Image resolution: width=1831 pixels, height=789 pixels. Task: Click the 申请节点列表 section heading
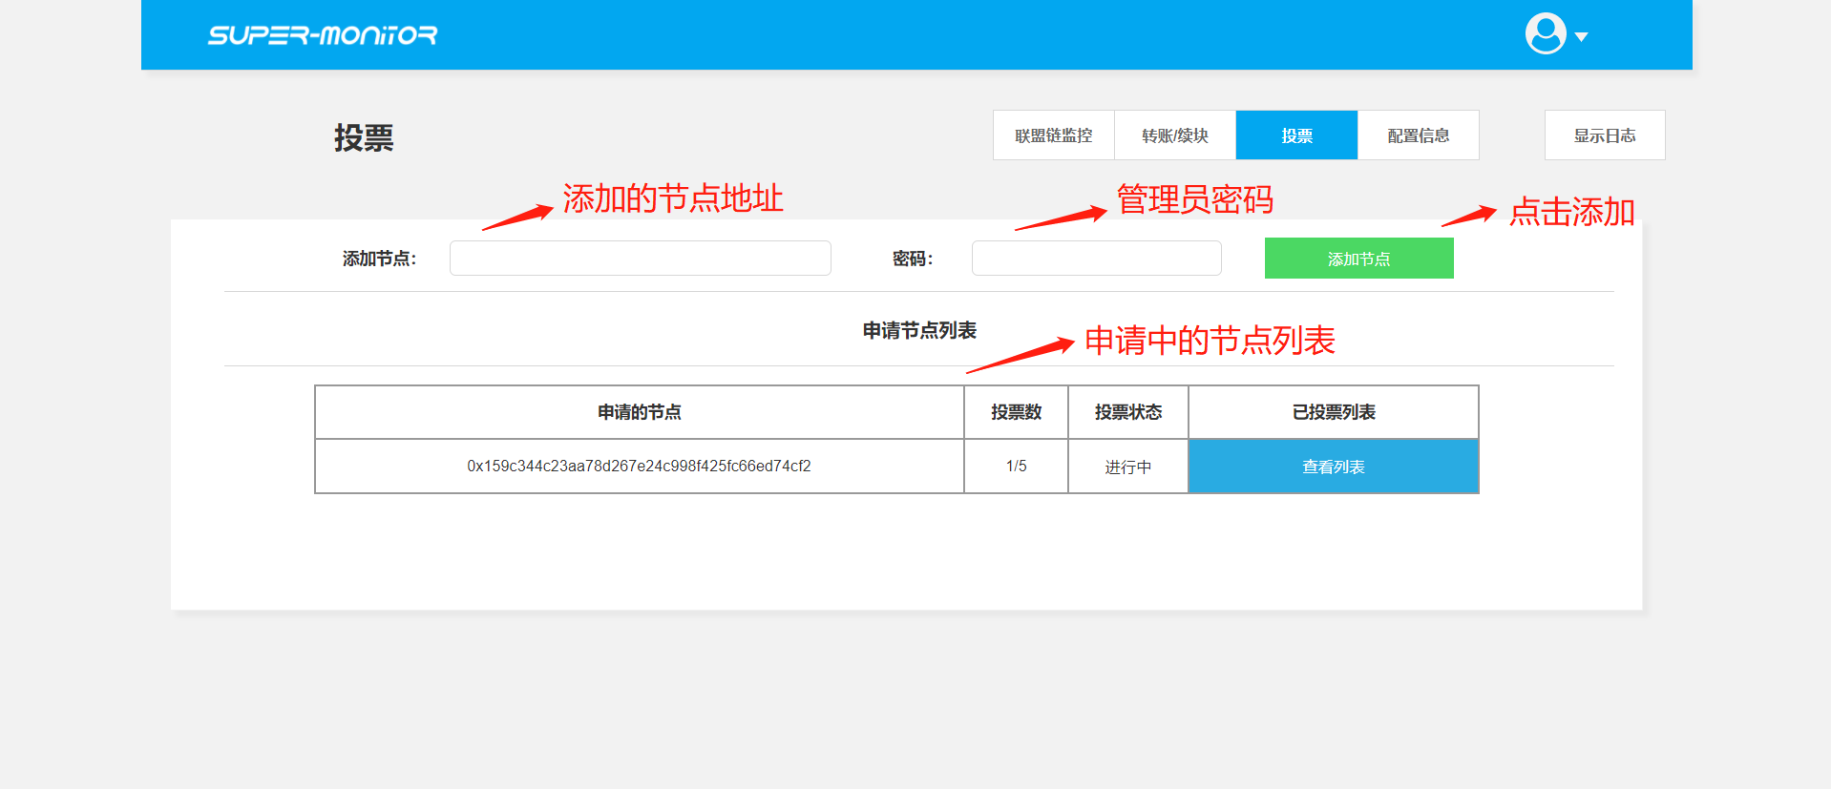918,331
